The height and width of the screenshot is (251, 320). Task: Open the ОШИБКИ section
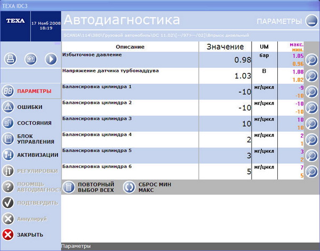coord(30,107)
